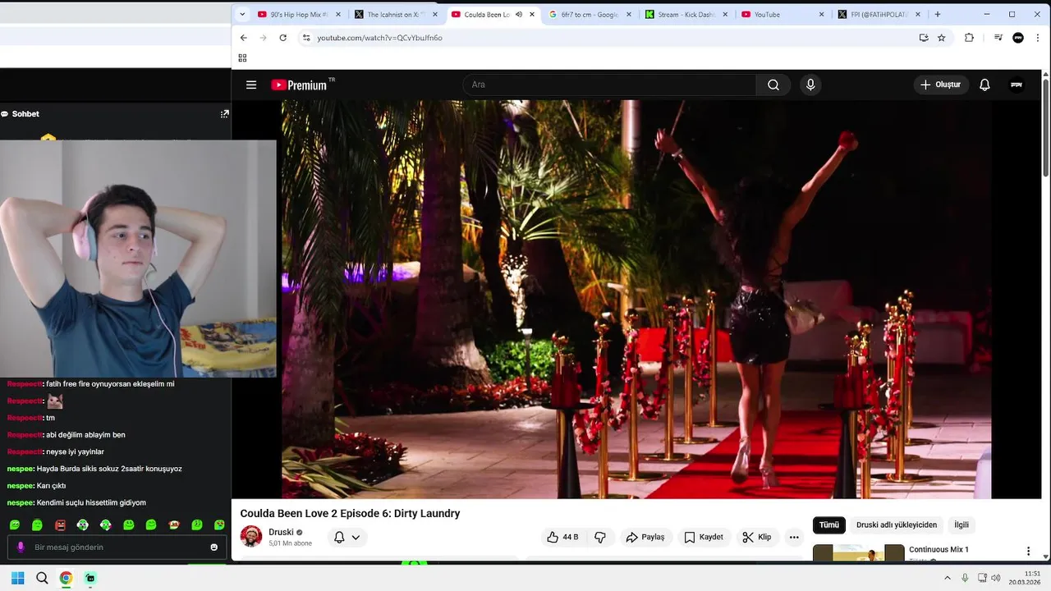Open the YouTube account avatar menu

1017,85
